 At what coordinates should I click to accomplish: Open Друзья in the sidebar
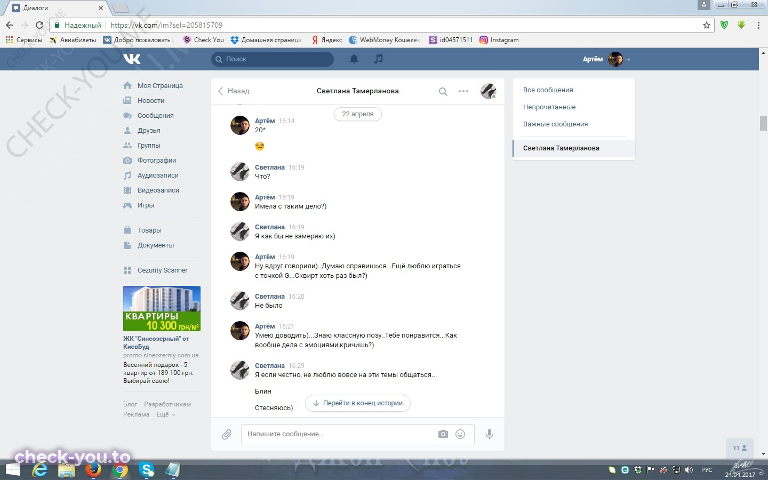149,131
